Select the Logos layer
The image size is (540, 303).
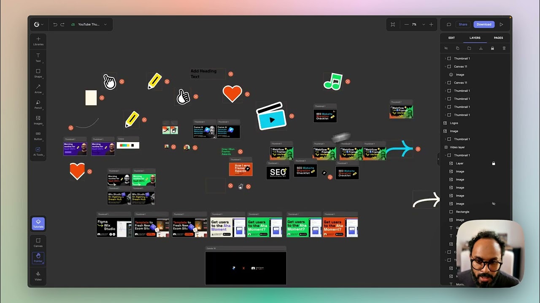[475, 123]
